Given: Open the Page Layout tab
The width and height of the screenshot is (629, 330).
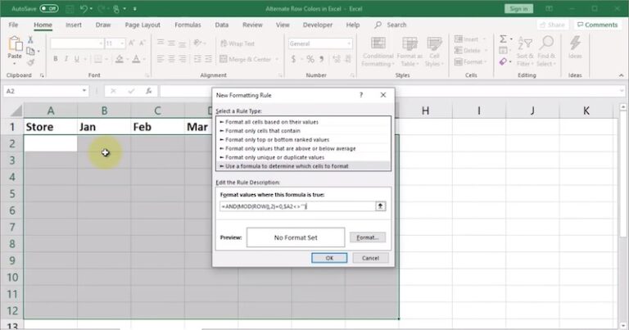Looking at the screenshot, I should coord(143,25).
